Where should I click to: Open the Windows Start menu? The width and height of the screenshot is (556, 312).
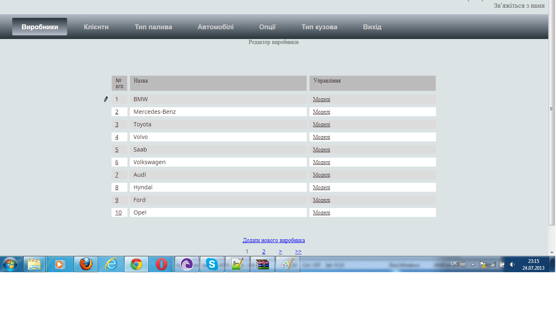coord(10,264)
